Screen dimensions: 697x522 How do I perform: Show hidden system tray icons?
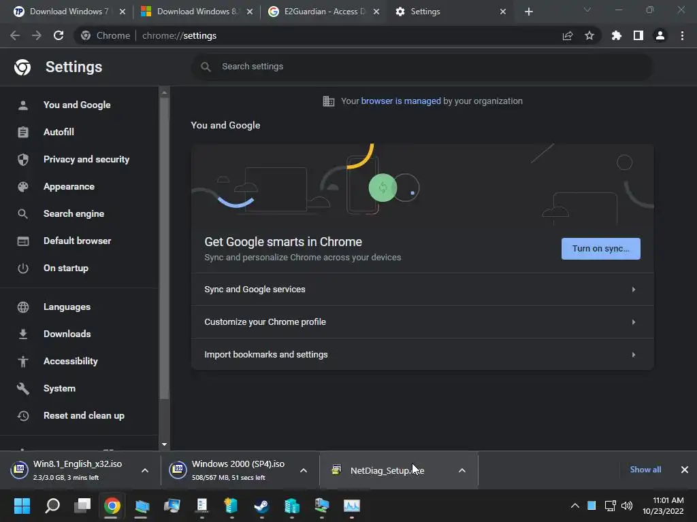574,506
